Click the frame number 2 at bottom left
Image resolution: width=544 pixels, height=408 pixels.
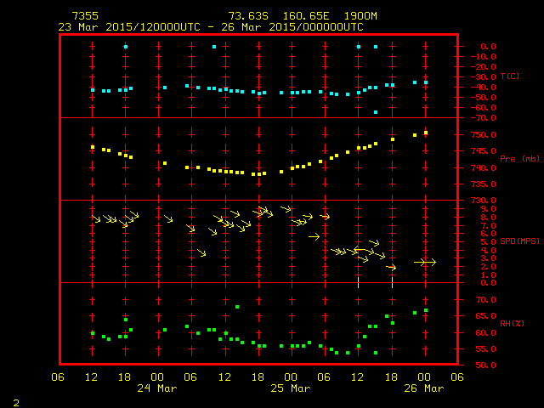(15, 400)
